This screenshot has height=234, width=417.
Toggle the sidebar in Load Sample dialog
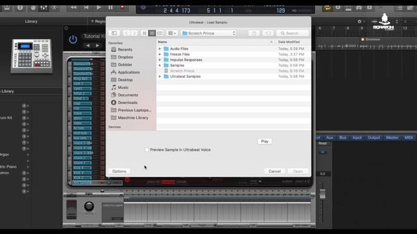[x=114, y=33]
